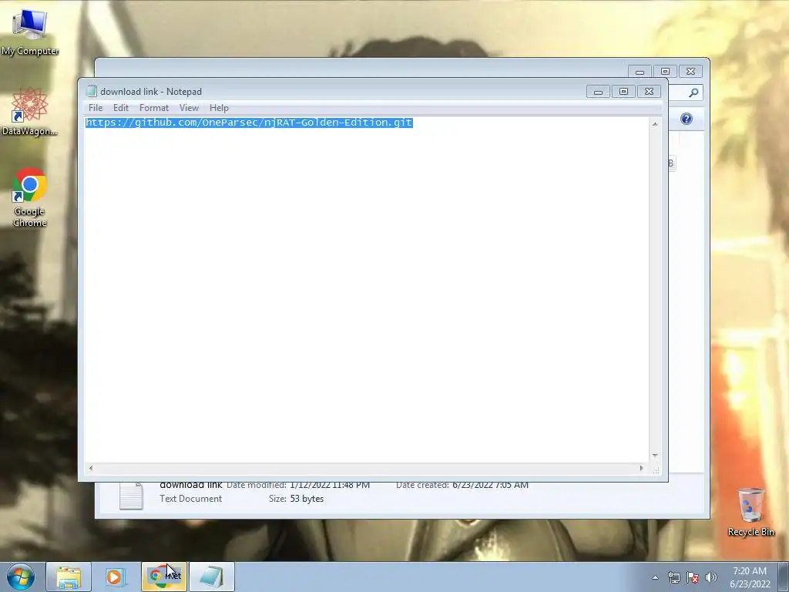789x592 pixels.
Task: Click Notepad vertical scrollbar up arrow
Action: (655, 124)
